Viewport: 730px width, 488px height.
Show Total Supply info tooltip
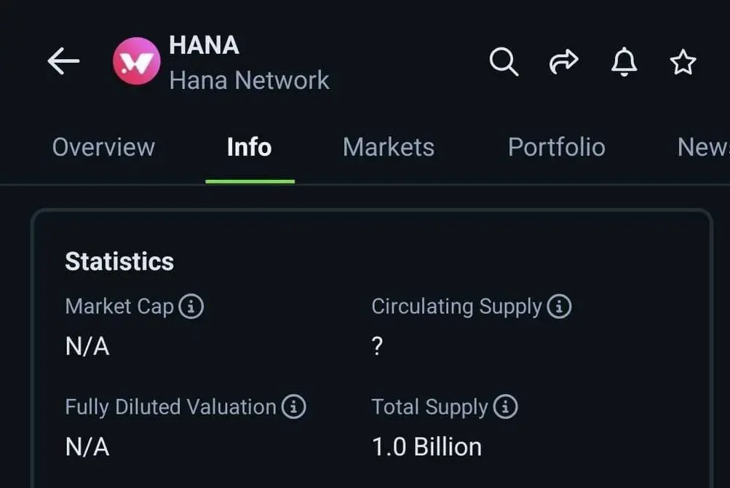[505, 406]
